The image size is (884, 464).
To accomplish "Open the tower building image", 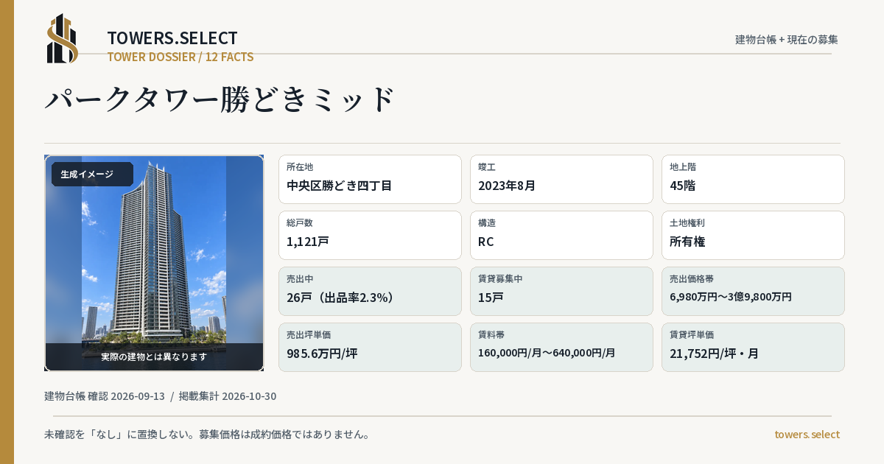I will click(x=154, y=263).
